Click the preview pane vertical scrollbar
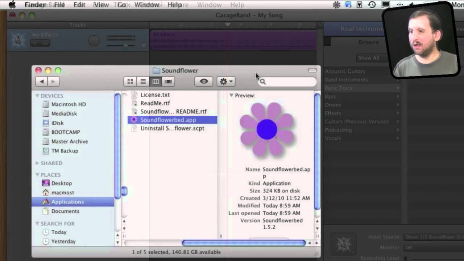 (x=317, y=151)
